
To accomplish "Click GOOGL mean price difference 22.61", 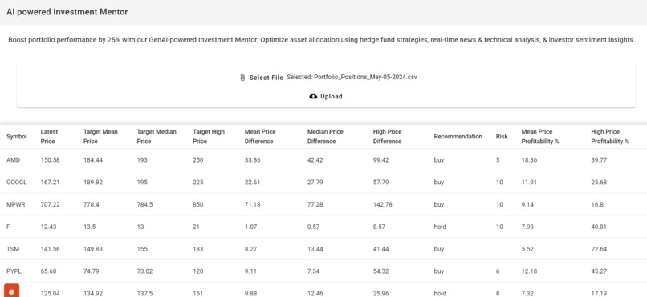I will coord(253,183).
